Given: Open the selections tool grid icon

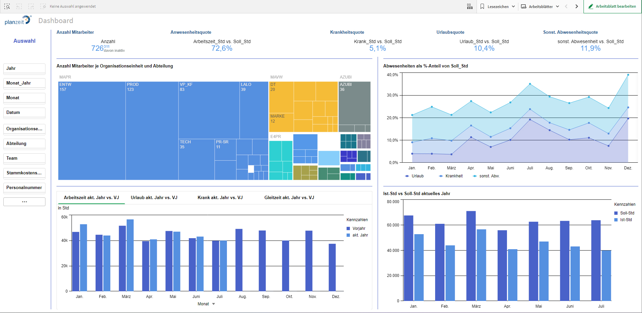Looking at the screenshot, I should (470, 6).
